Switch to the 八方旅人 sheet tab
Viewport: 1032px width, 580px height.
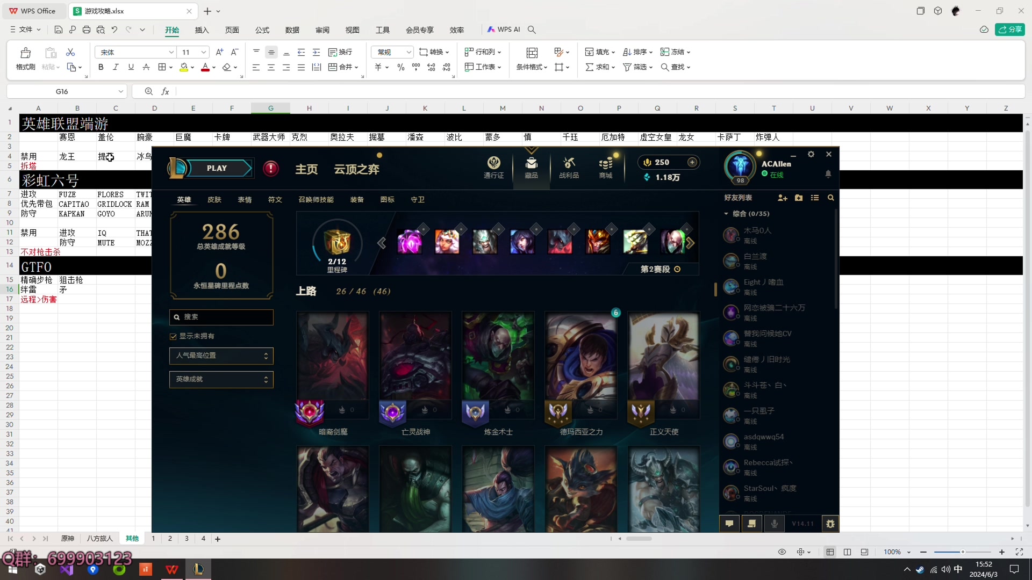click(99, 539)
